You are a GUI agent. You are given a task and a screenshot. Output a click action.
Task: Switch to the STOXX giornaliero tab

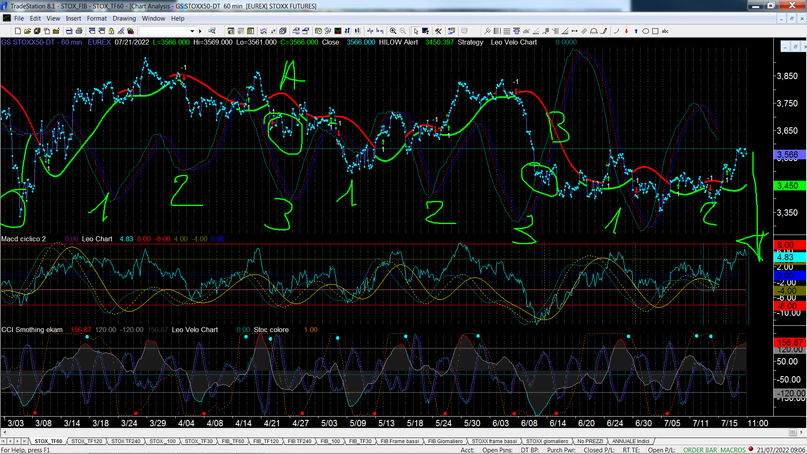tap(547, 441)
